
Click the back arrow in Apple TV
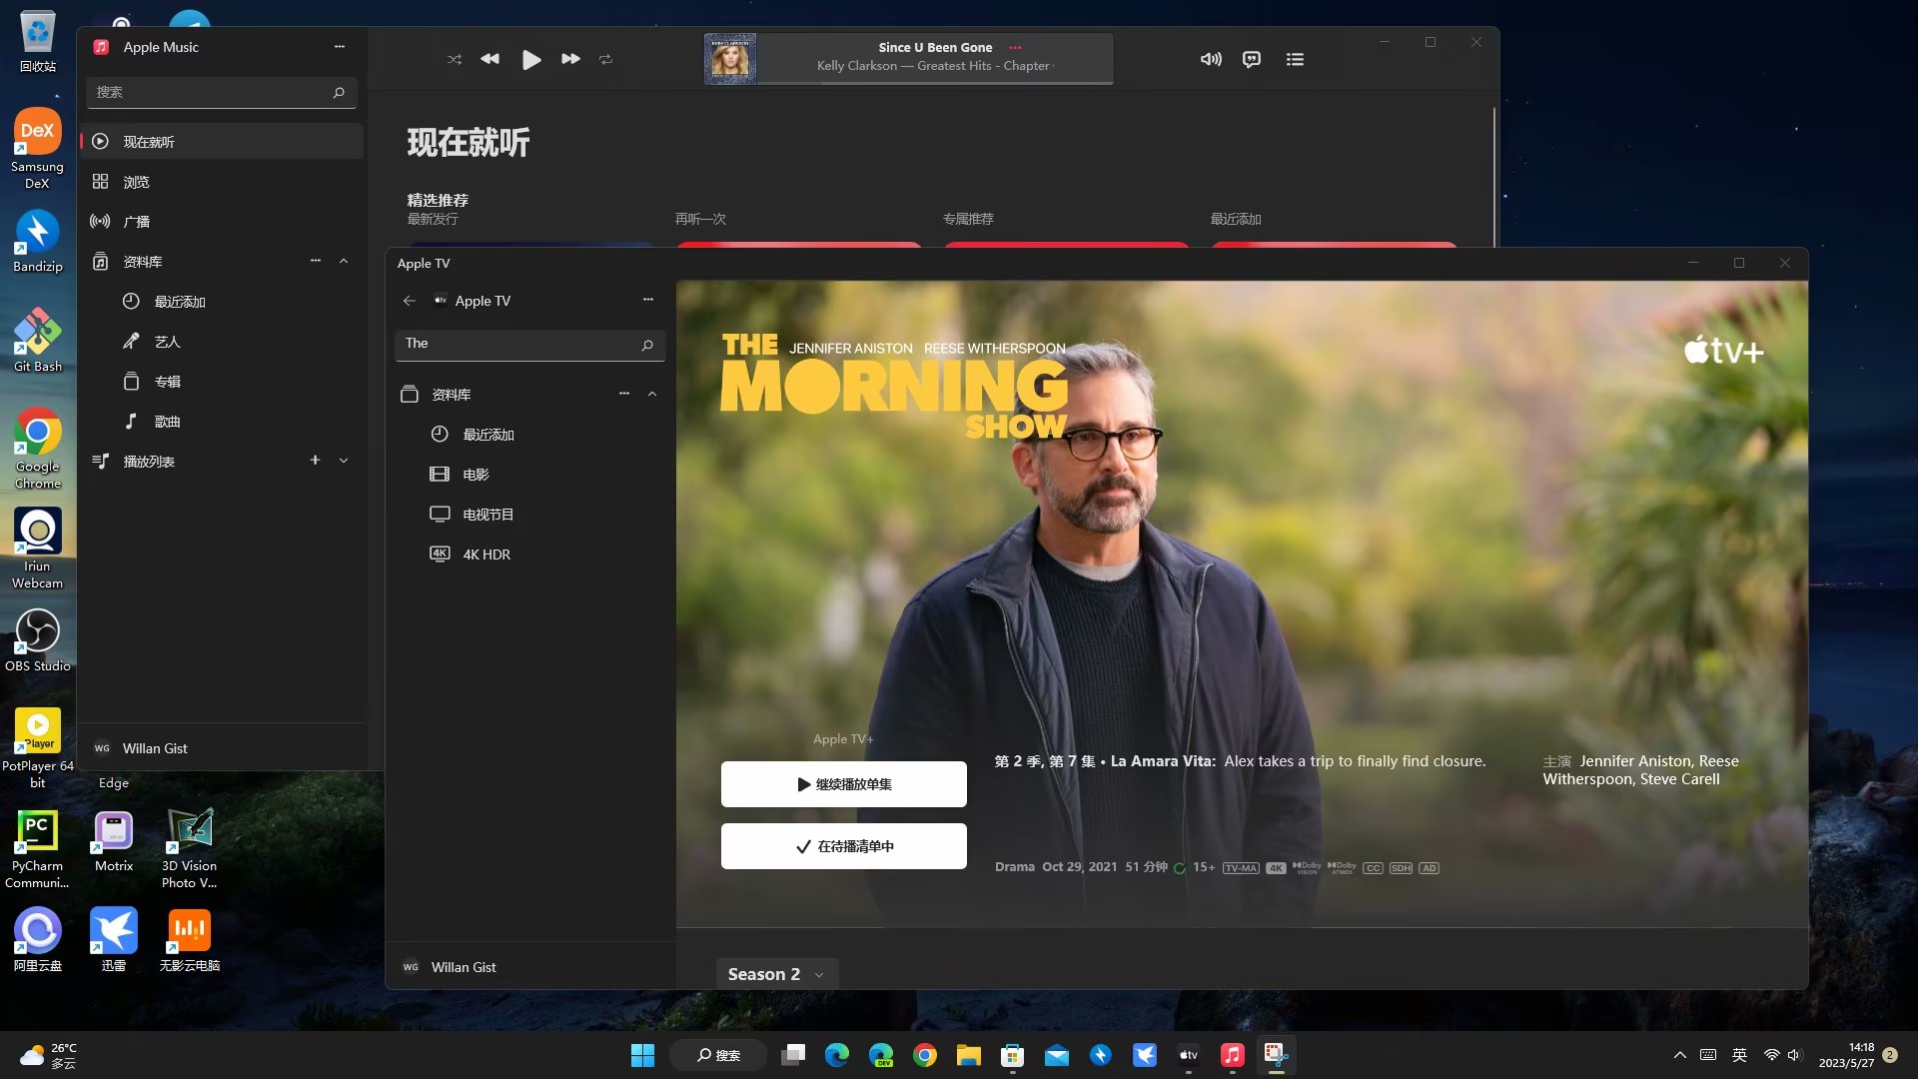409,301
